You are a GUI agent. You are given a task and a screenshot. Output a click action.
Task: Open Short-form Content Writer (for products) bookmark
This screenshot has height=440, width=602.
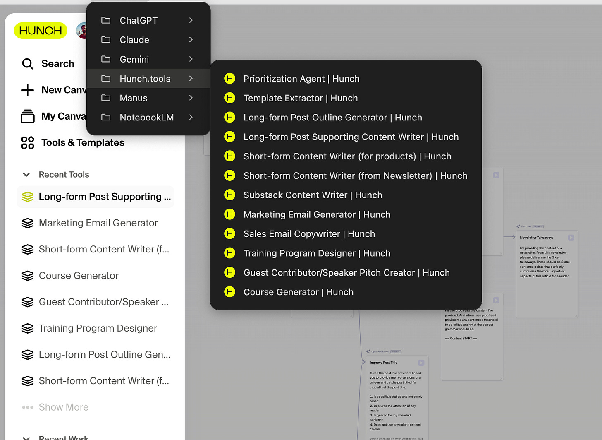pyautogui.click(x=346, y=156)
